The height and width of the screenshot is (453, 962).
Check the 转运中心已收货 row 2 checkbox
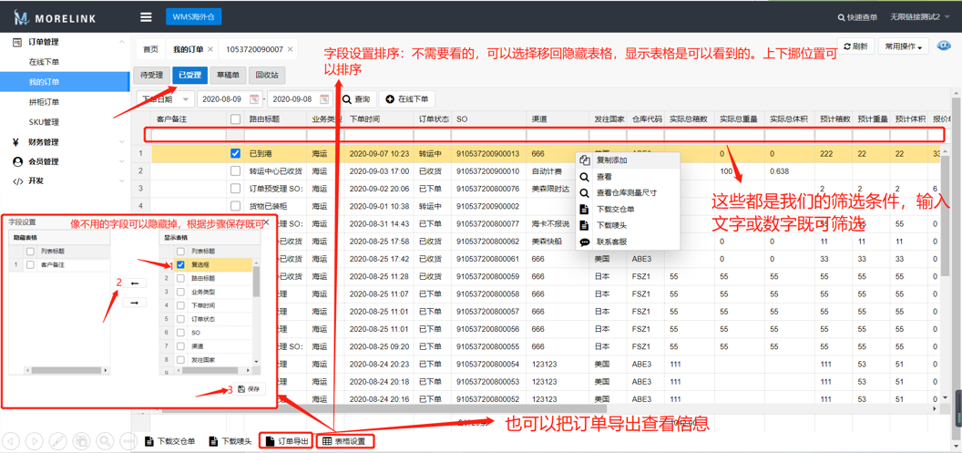click(235, 170)
